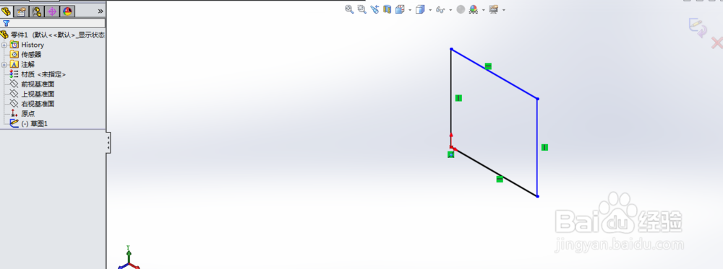Click the Apply Scene icon
This screenshot has width=723, height=269.
[473, 9]
